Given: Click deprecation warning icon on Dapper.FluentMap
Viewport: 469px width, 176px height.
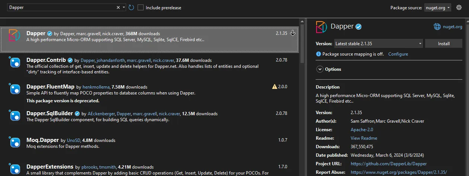Looking at the screenshot, I should pyautogui.click(x=274, y=87).
